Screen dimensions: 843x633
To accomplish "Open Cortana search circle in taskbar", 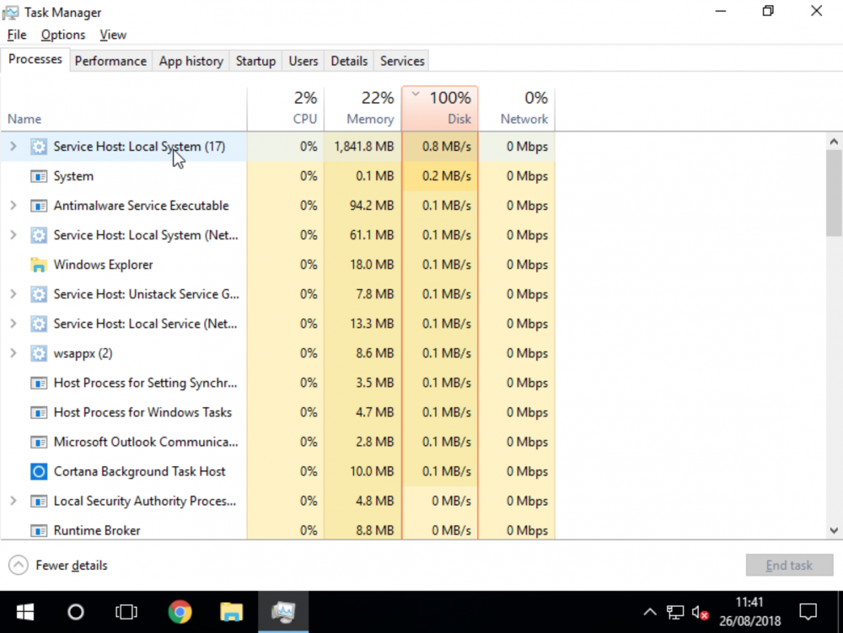I will [76, 612].
